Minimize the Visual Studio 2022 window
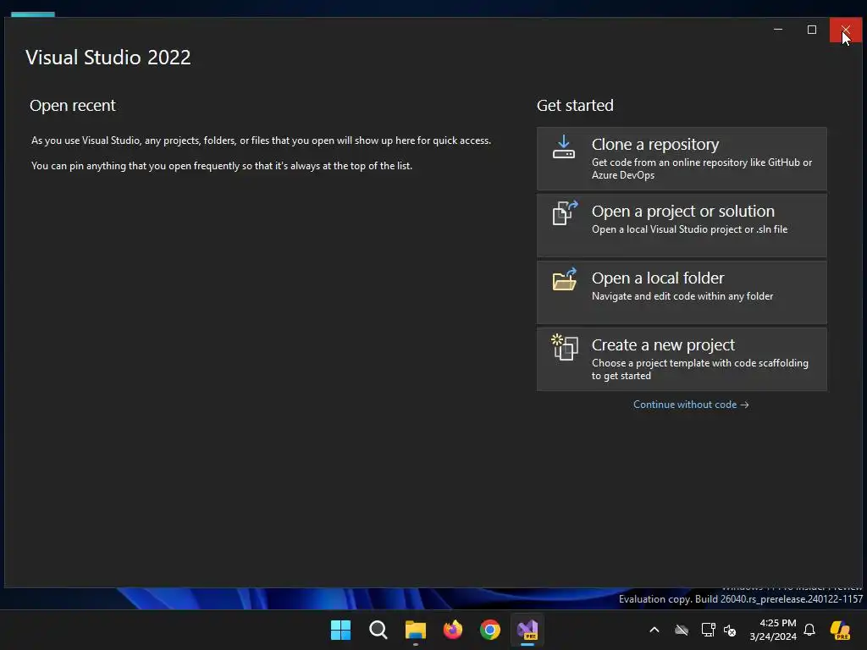867x650 pixels. pyautogui.click(x=778, y=30)
